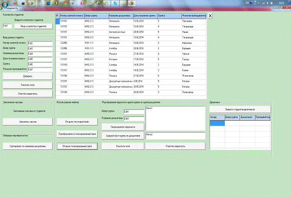Viewport: 291px width, 197px height.
Task: Click the Edit8 group code field
Action: tap(134, 111)
